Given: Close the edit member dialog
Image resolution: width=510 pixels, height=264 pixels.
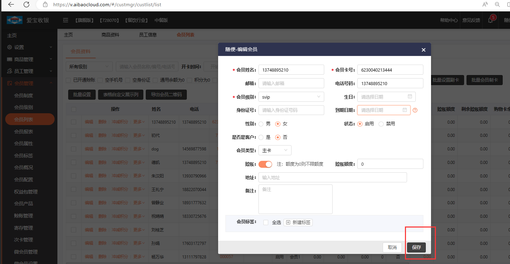Looking at the screenshot, I should point(423,50).
